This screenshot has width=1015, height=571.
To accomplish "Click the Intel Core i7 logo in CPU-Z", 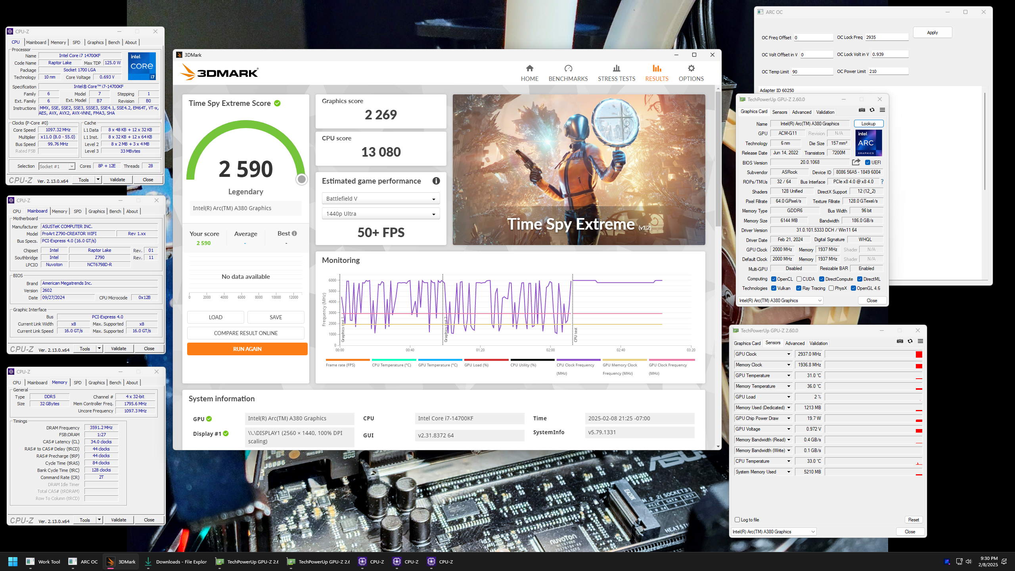I will tap(142, 66).
